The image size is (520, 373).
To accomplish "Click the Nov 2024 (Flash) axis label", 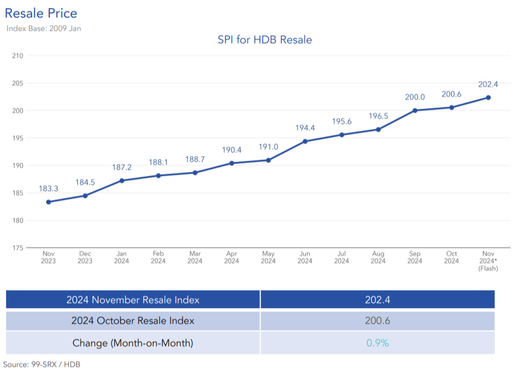I will click(487, 260).
